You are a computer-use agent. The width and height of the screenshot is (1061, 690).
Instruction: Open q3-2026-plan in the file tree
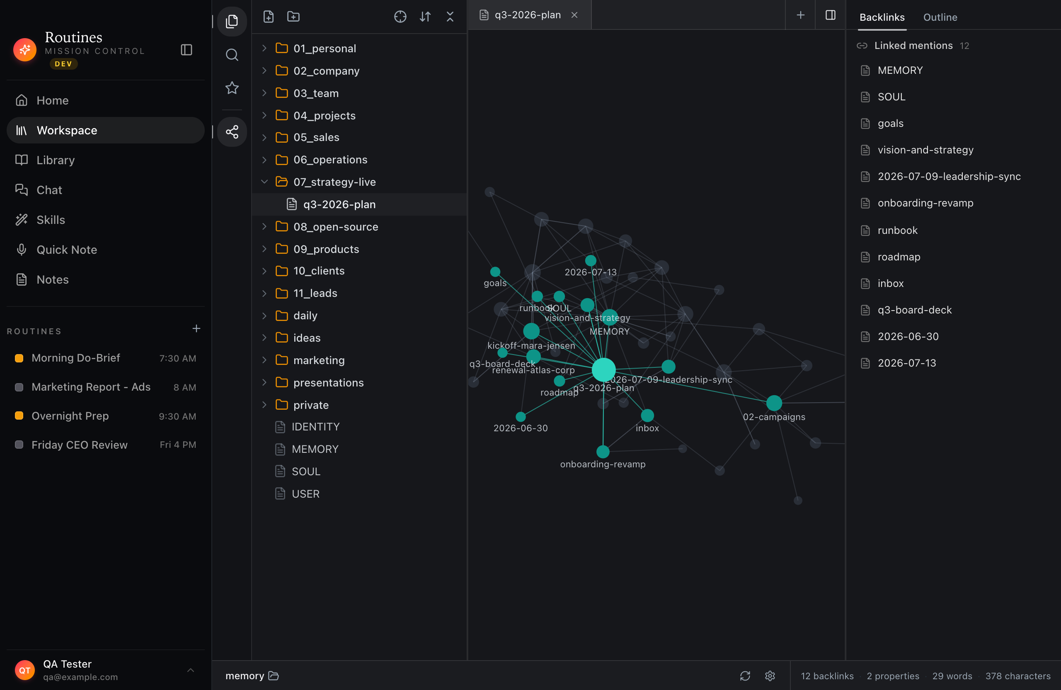click(359, 204)
